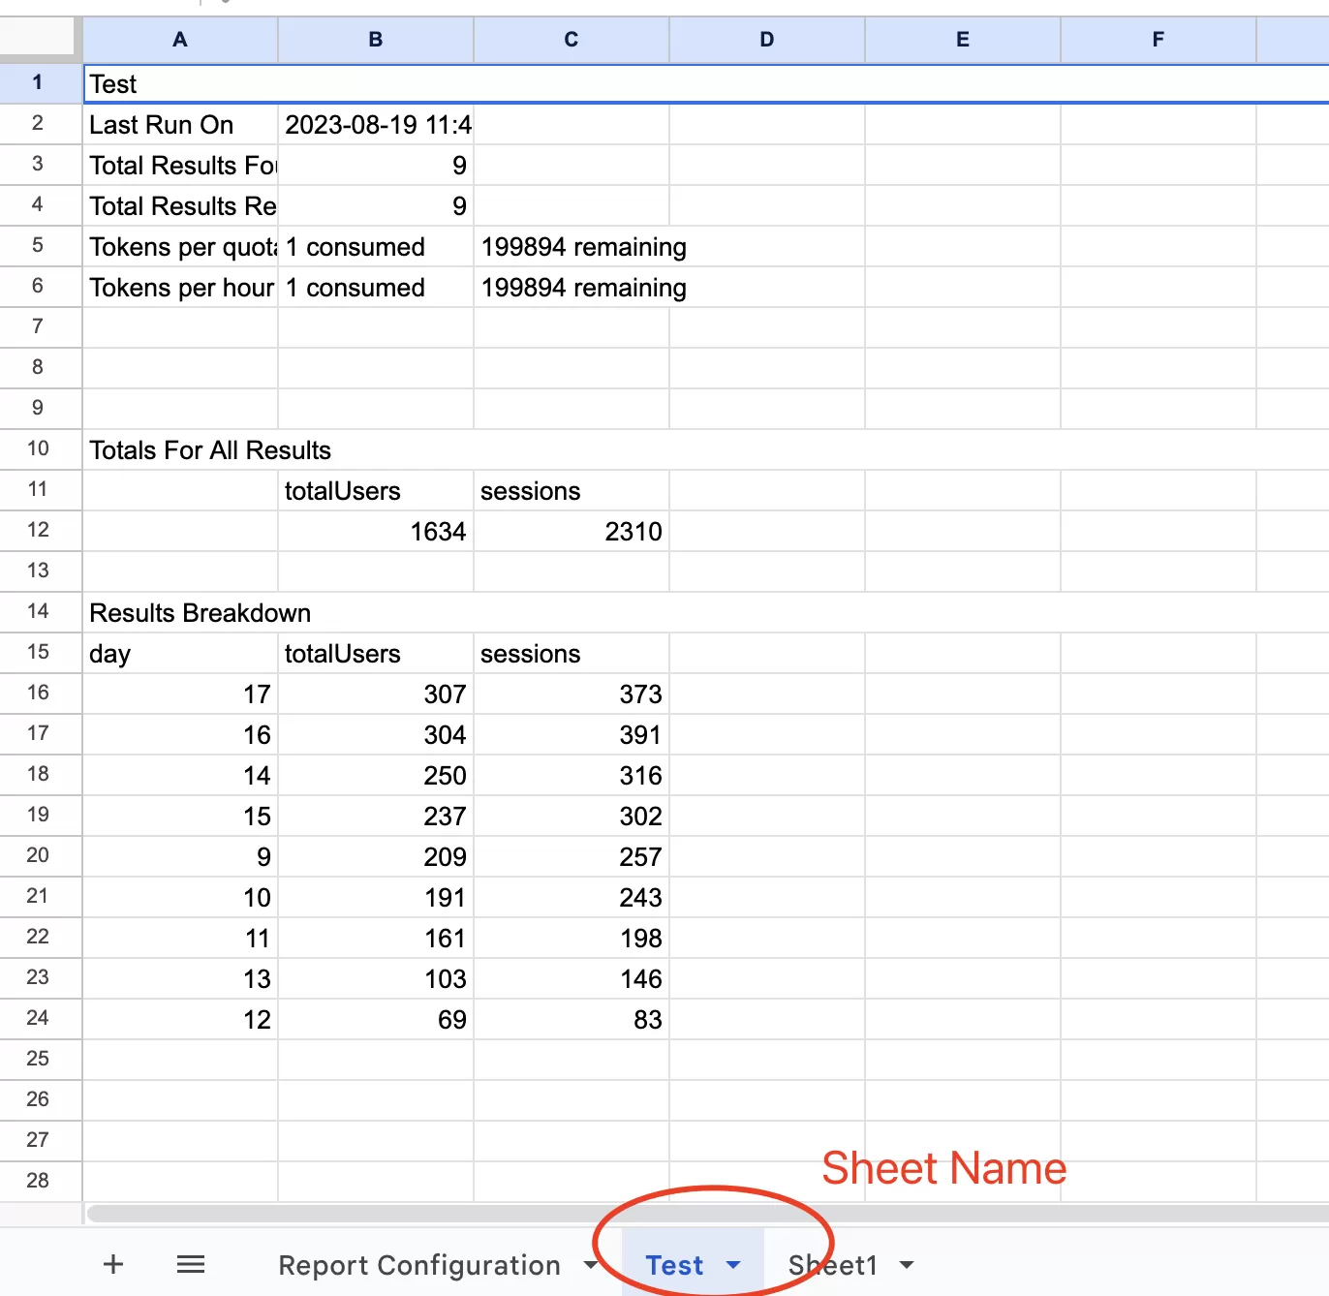The height and width of the screenshot is (1296, 1329).
Task: Select the total users value 1634
Action: [x=376, y=532]
